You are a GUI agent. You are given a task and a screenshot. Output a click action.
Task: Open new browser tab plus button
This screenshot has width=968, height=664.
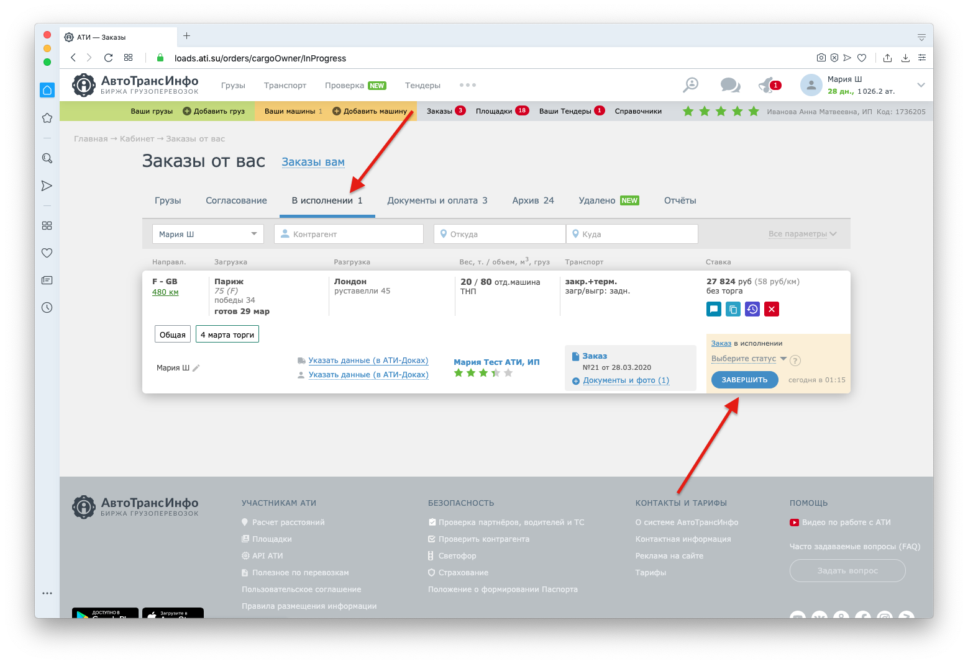click(x=186, y=36)
